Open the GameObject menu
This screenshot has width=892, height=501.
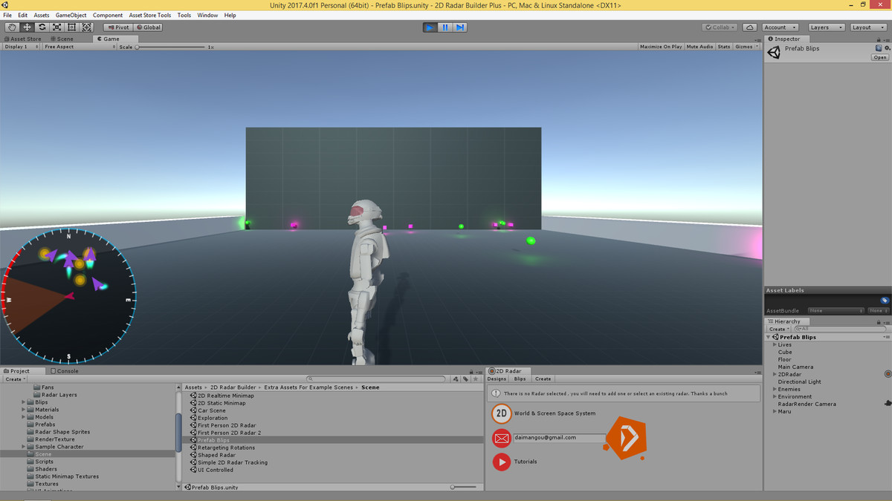point(71,14)
